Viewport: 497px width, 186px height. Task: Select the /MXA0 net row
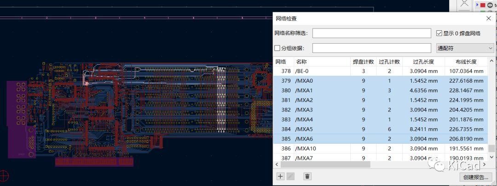point(381,81)
